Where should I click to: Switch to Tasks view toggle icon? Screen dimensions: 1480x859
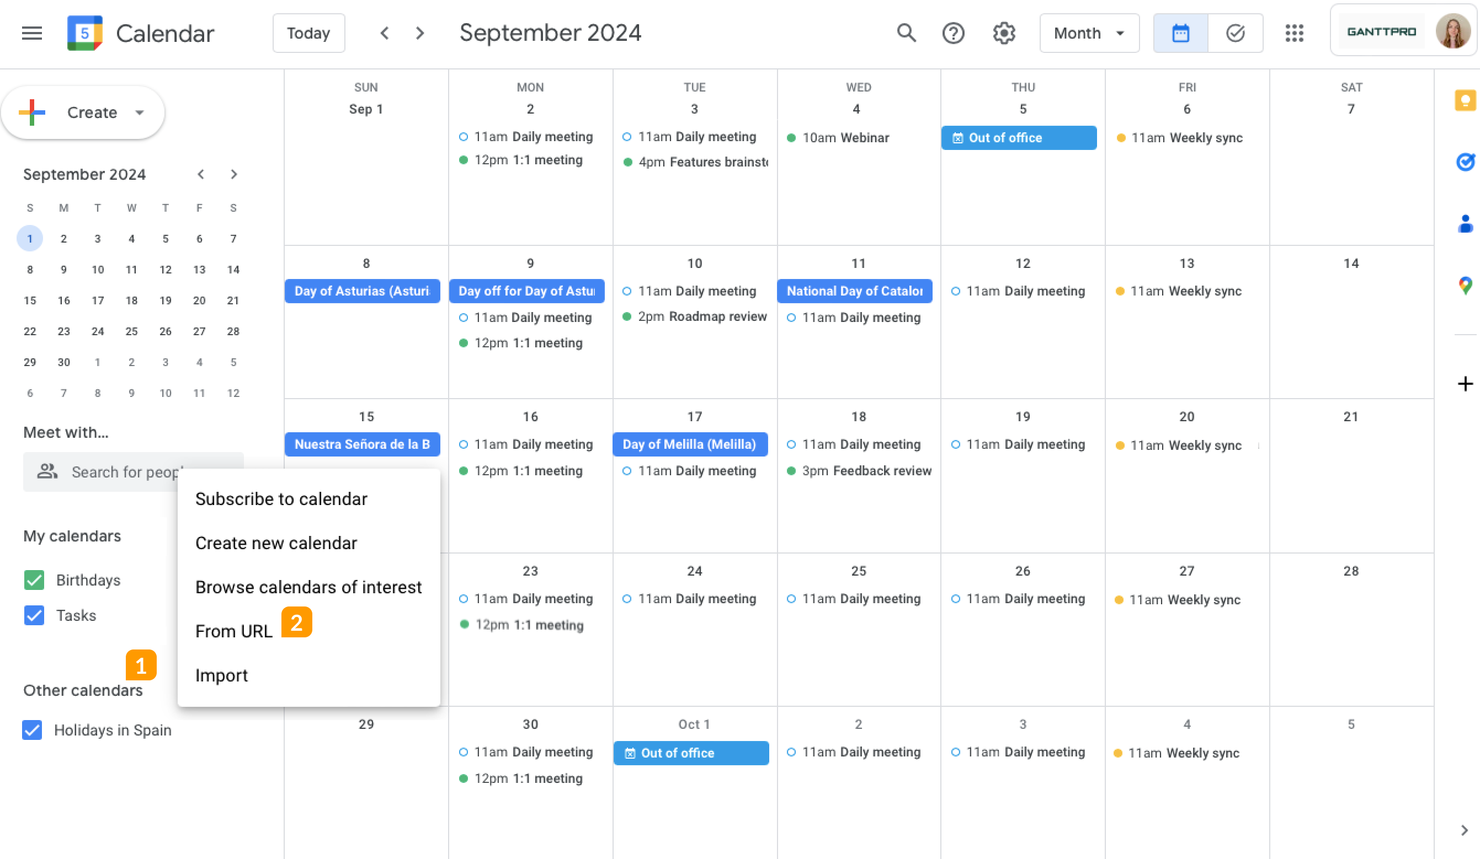point(1234,33)
